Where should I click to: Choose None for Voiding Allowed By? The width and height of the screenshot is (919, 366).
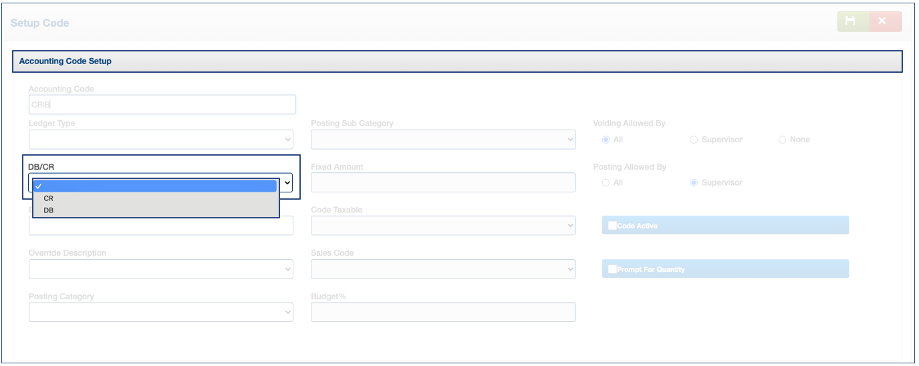(782, 140)
